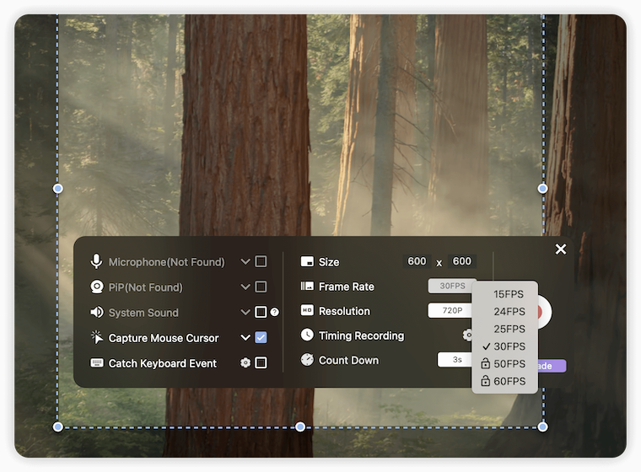Open Catch Keyboard Event settings gear
This screenshot has width=641, height=472.
click(x=245, y=363)
